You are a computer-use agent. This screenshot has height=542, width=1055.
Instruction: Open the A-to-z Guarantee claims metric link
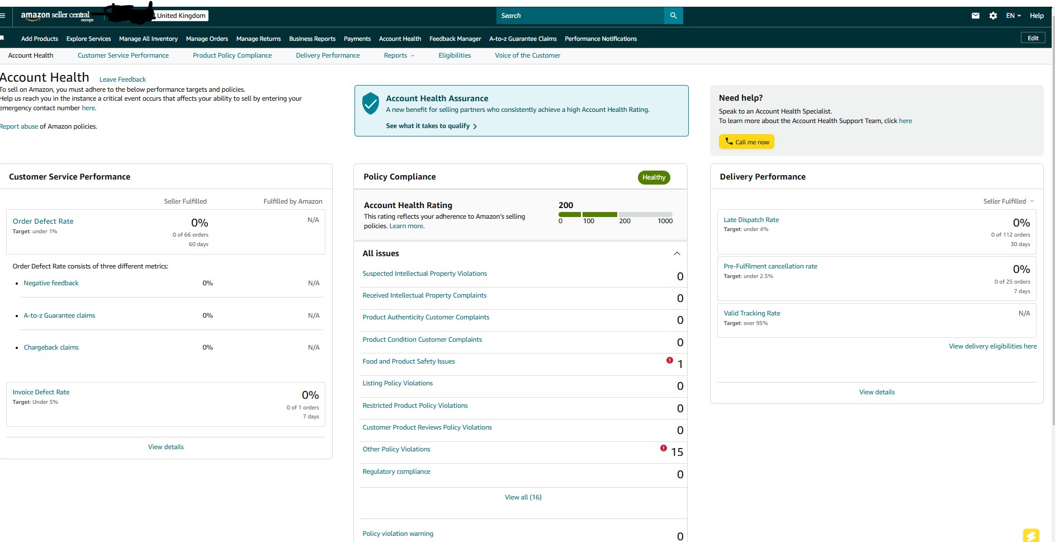click(59, 315)
